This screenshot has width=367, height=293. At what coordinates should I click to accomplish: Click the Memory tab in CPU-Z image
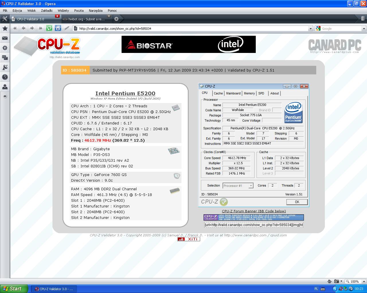click(249, 93)
